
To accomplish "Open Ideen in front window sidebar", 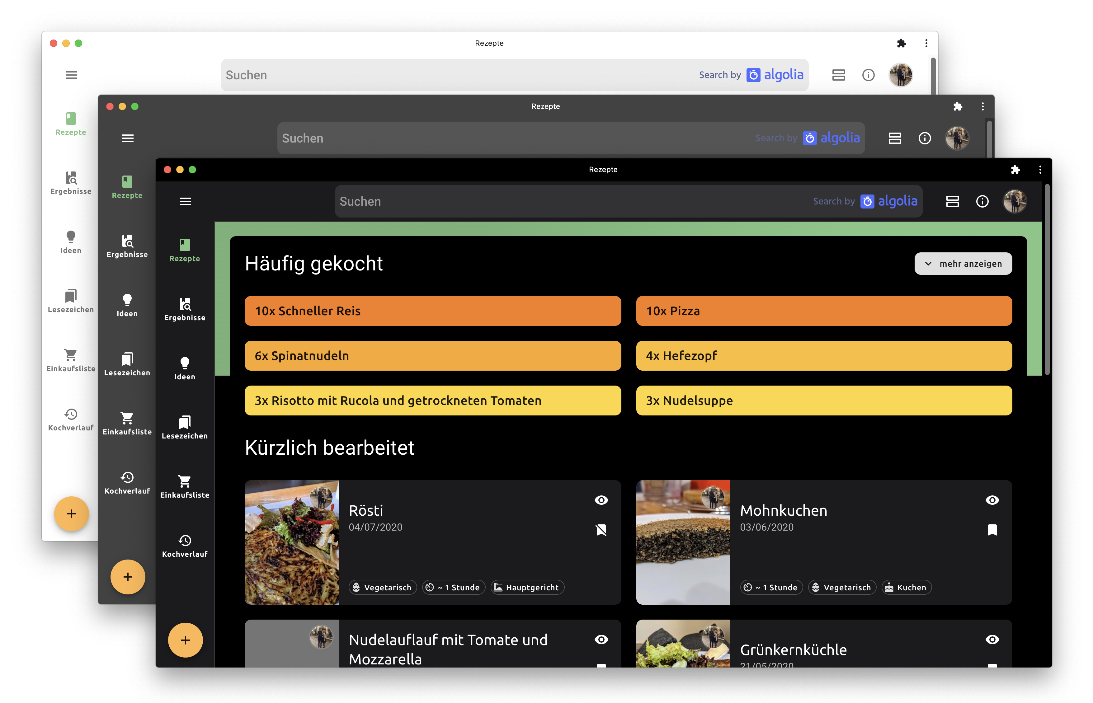I will [185, 368].
